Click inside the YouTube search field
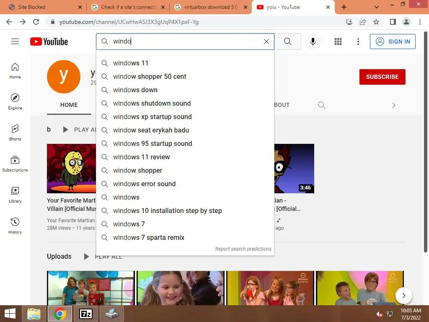Screen dimensions: 429x322 [x=186, y=42]
